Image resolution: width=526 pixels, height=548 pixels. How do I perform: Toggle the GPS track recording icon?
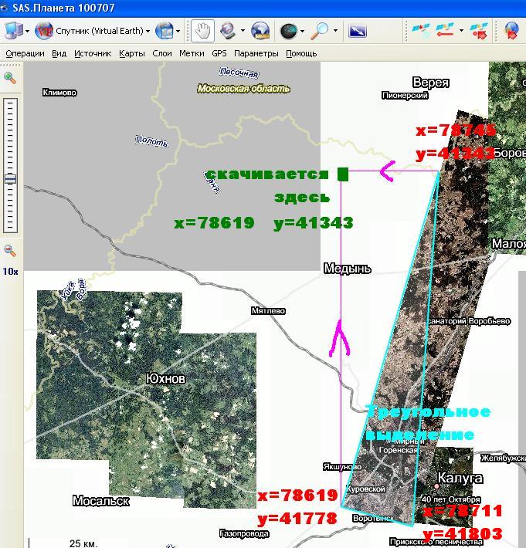click(445, 31)
